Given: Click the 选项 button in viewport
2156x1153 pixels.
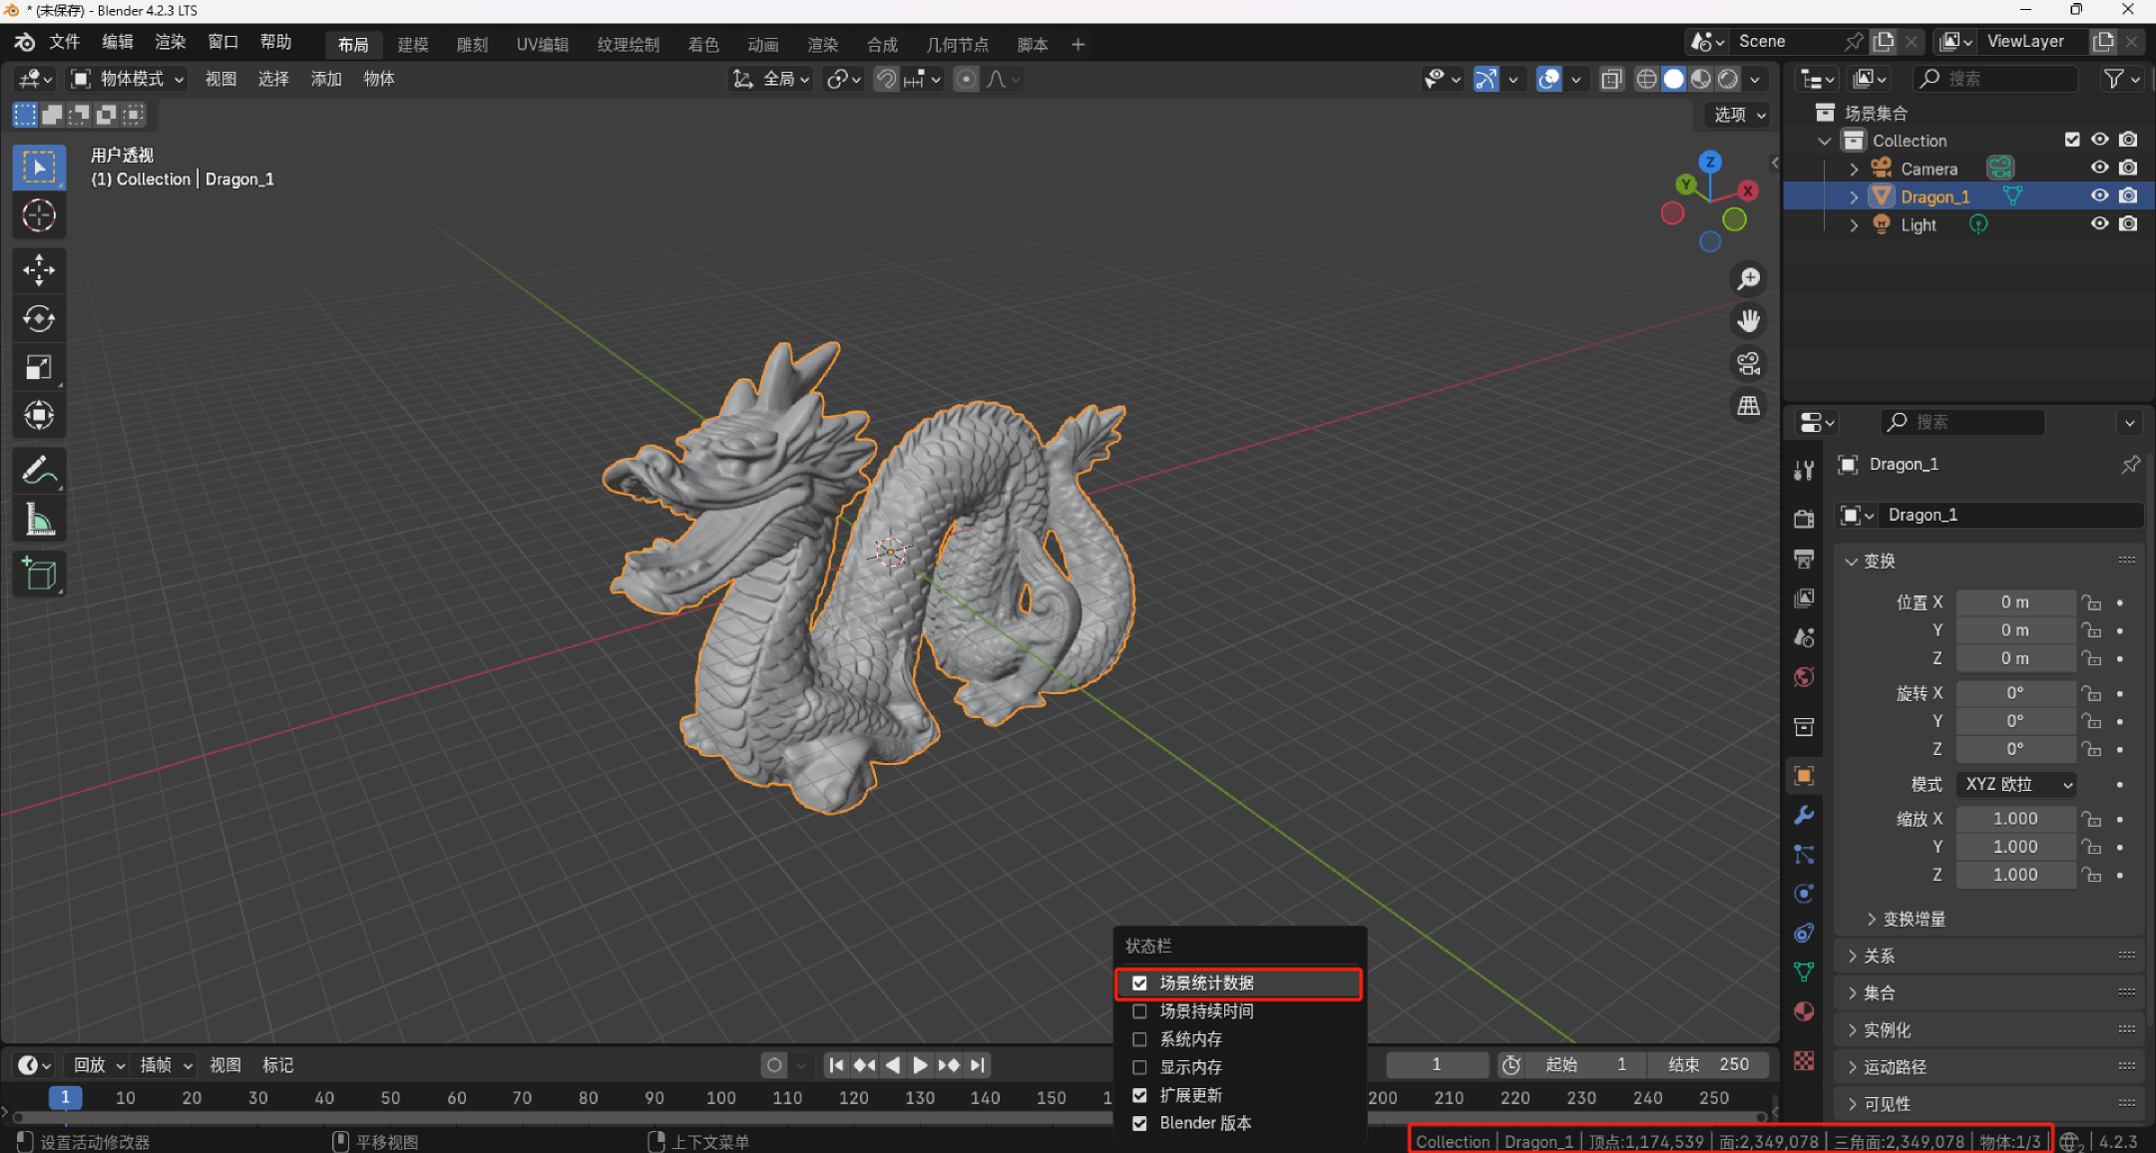Looking at the screenshot, I should pyautogui.click(x=1739, y=115).
